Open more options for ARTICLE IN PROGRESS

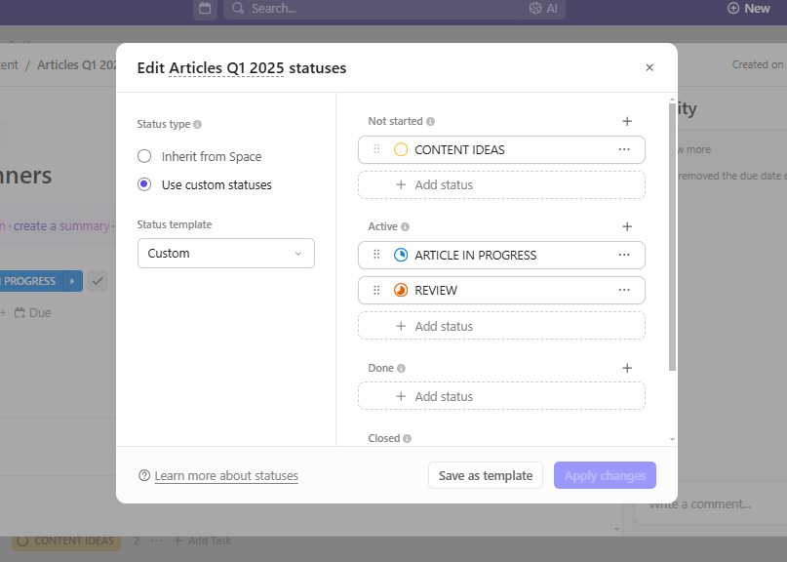coord(624,255)
